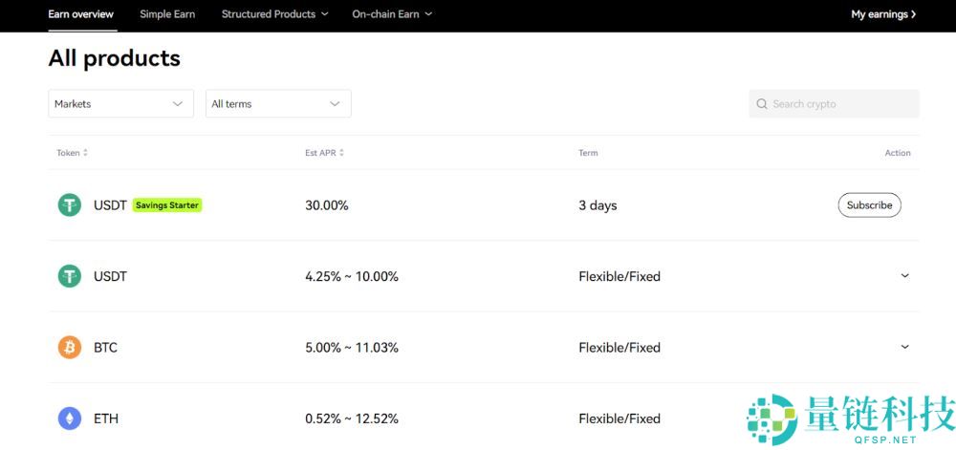
Task: Open the Structured Products menu
Action: click(274, 14)
